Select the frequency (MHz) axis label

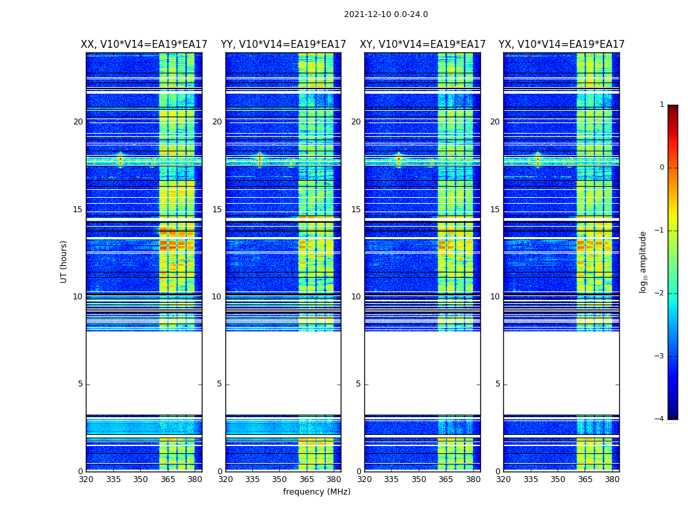(x=316, y=491)
